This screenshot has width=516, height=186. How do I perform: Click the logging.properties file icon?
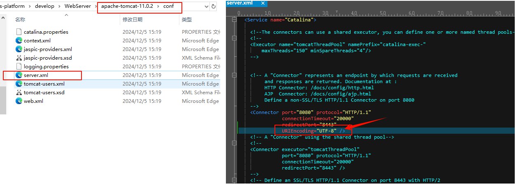pyautogui.click(x=19, y=66)
